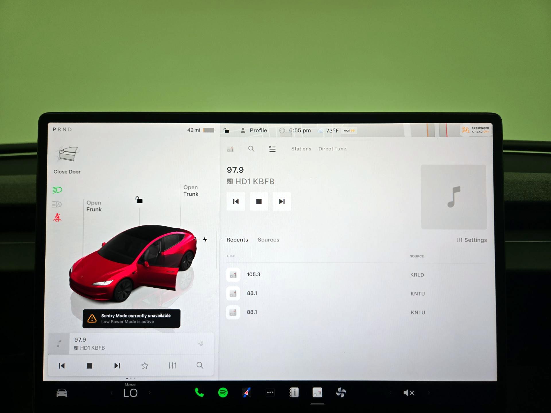Tap the charge port lightning bolt icon
Screen dimensions: 551x413
pyautogui.click(x=205, y=239)
